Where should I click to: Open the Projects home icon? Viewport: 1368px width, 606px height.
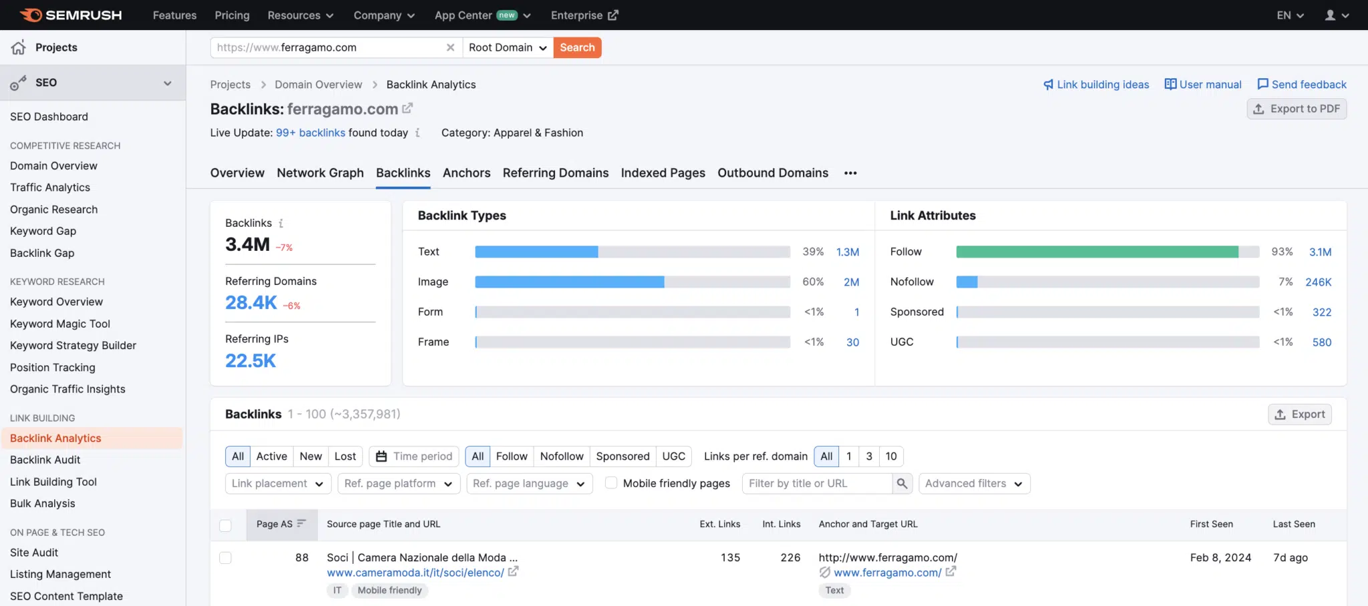pos(19,47)
